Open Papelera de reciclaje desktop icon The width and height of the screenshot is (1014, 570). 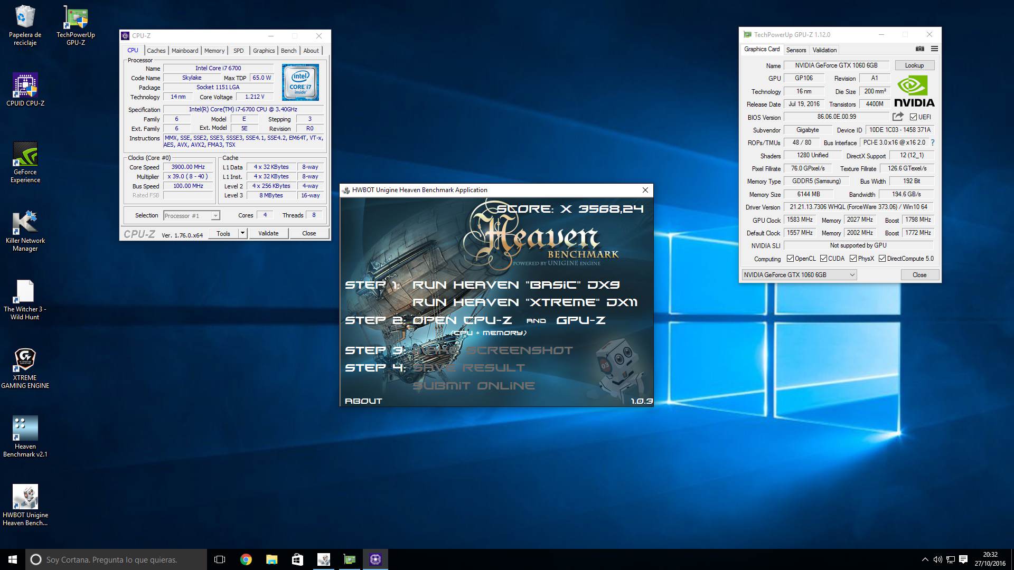pos(25,25)
